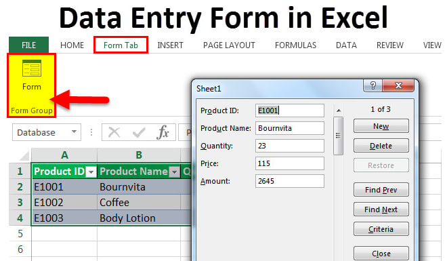447x261 pixels.
Task: Click the scroll up arrow in form dialog
Action: coord(339,111)
